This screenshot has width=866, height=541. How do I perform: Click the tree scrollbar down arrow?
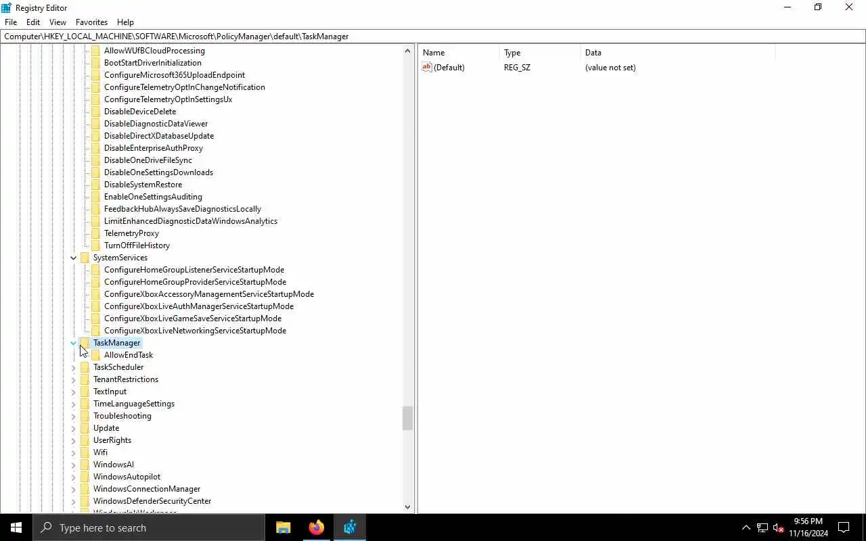(407, 507)
